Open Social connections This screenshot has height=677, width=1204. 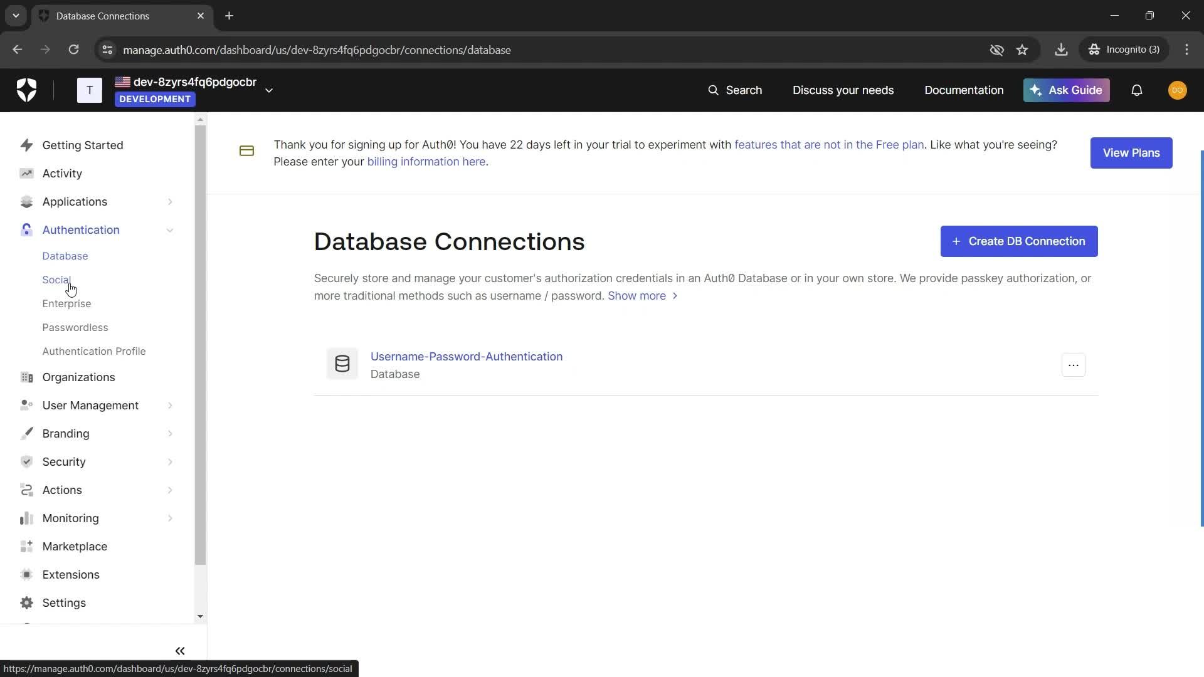(56, 280)
